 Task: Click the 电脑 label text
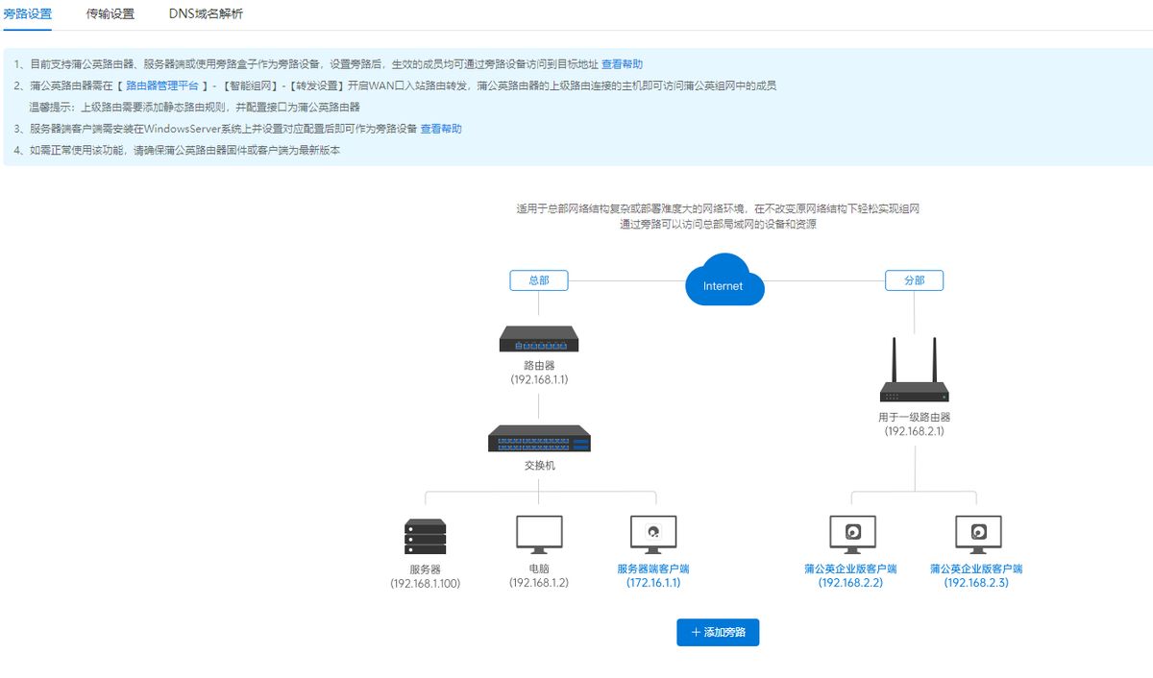pyautogui.click(x=539, y=569)
